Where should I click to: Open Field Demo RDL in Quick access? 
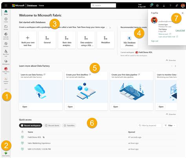pyautogui.click(x=34, y=137)
